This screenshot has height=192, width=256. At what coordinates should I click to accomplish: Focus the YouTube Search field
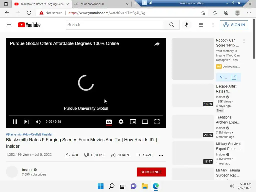click(115, 25)
